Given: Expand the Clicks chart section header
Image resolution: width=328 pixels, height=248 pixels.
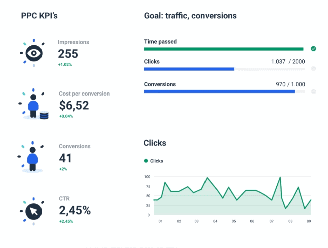Looking at the screenshot, I should 155,143.
